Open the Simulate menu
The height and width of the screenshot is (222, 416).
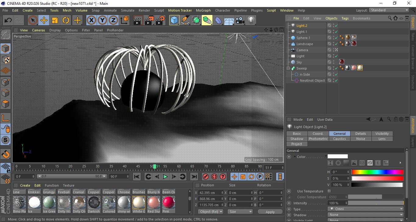pos(128,10)
